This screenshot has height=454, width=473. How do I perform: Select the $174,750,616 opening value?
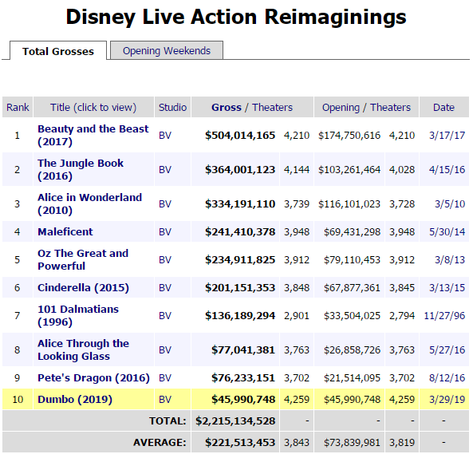point(349,135)
